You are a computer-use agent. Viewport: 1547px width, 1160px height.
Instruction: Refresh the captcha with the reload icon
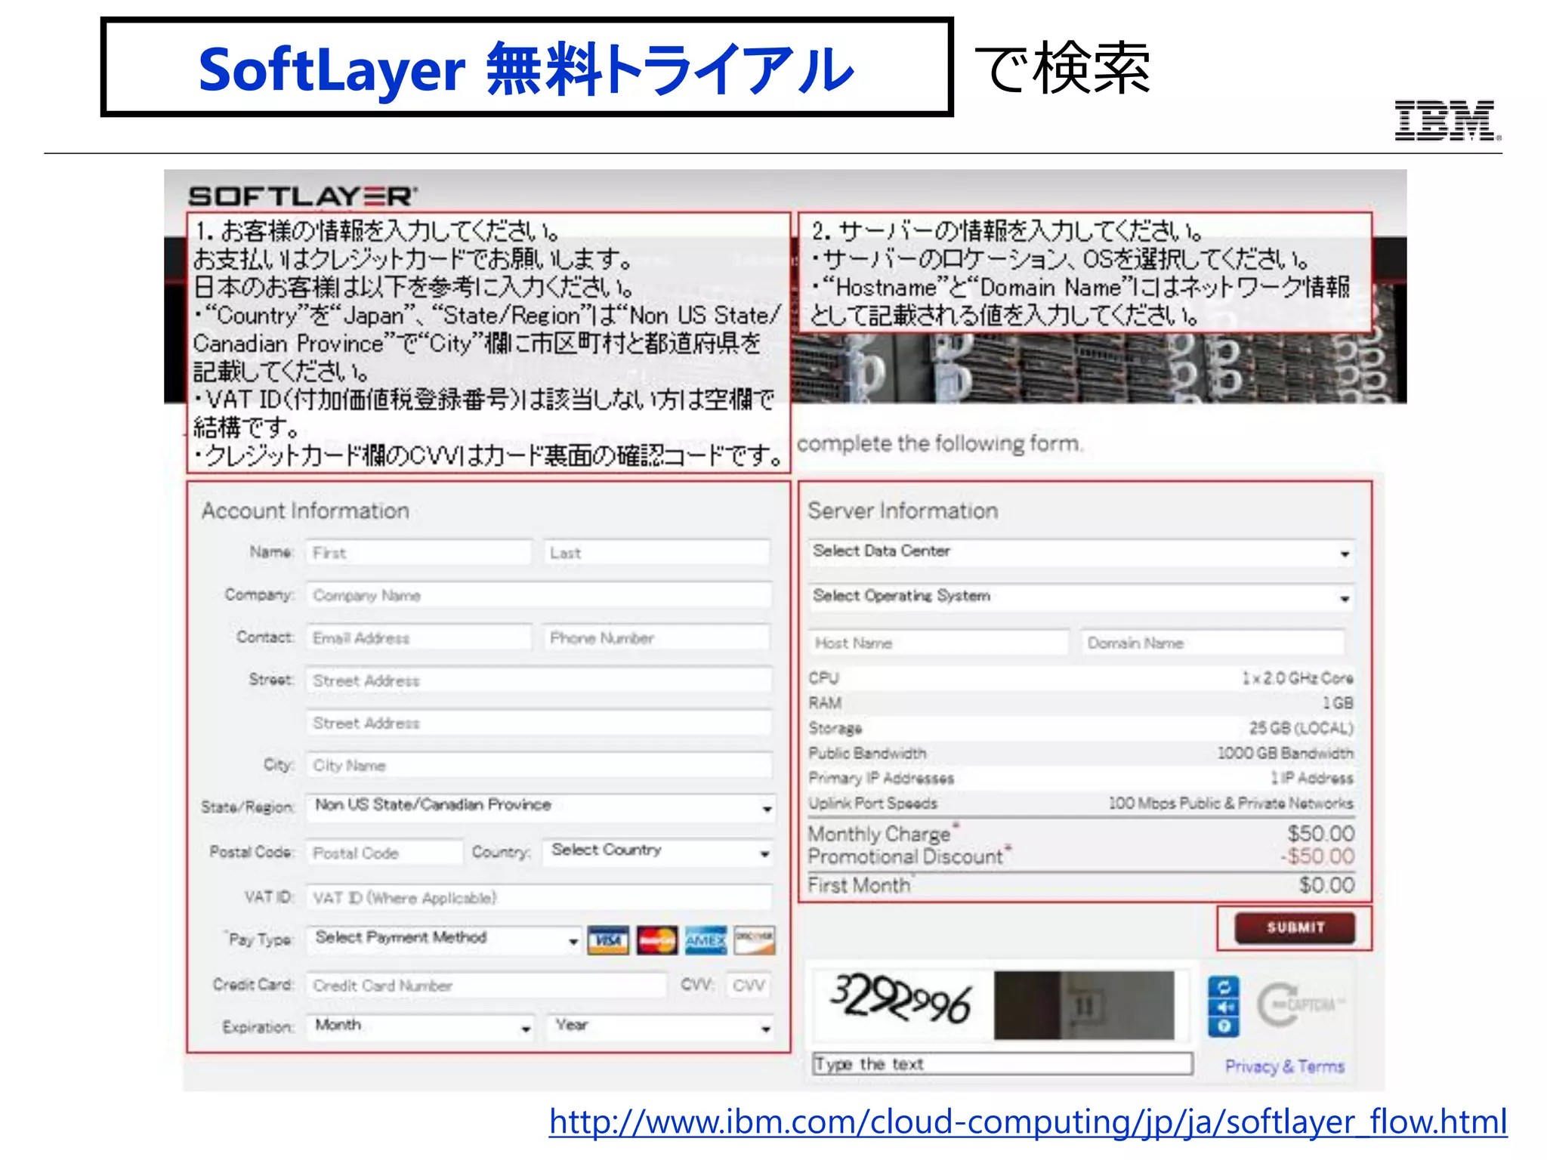coord(1224,987)
